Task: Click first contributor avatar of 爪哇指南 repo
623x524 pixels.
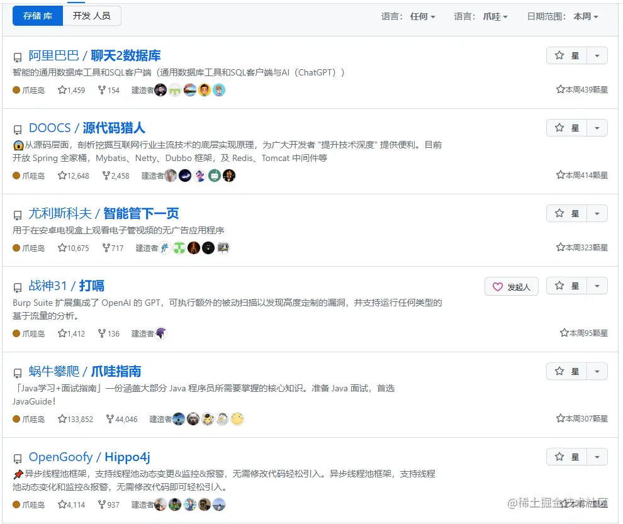Action: 179,419
